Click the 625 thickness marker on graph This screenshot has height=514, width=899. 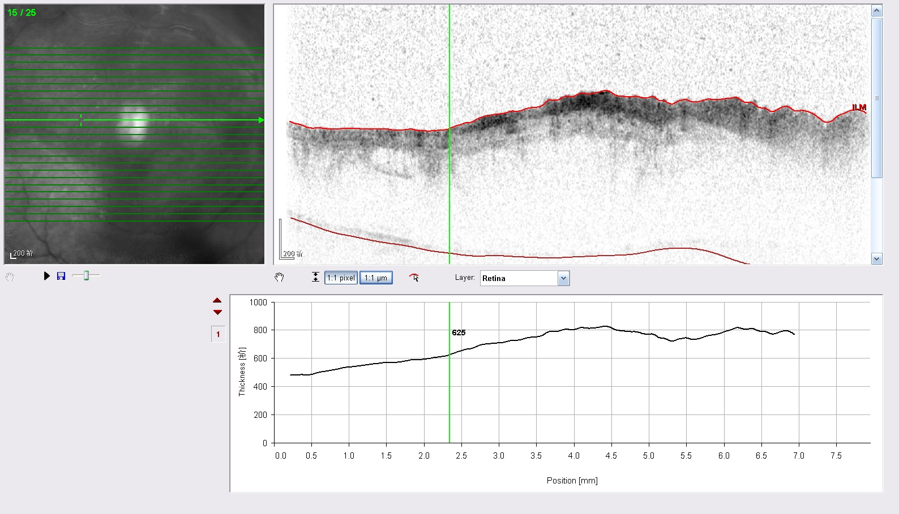459,332
